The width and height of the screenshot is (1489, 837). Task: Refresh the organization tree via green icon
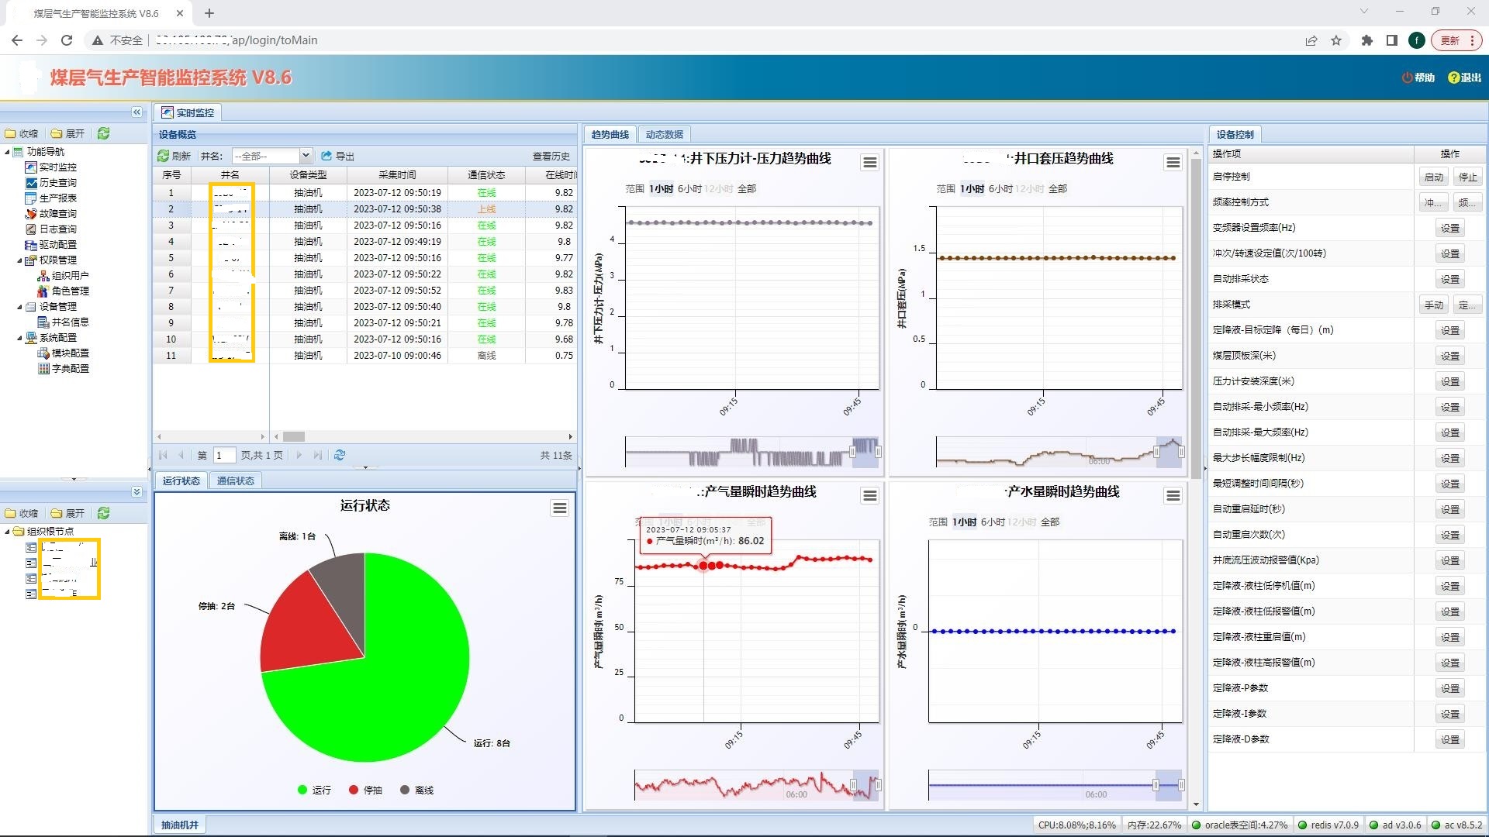point(103,513)
